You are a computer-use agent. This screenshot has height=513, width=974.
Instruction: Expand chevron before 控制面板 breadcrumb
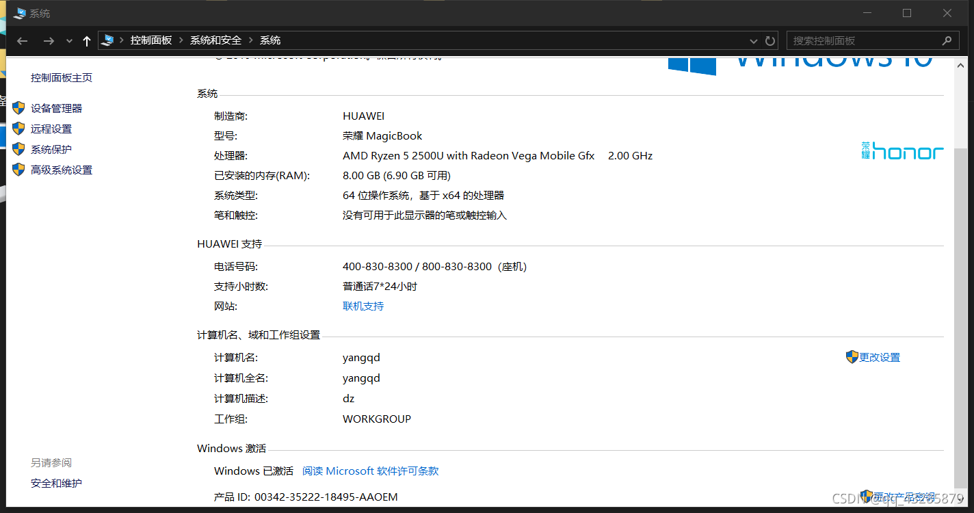coord(122,40)
